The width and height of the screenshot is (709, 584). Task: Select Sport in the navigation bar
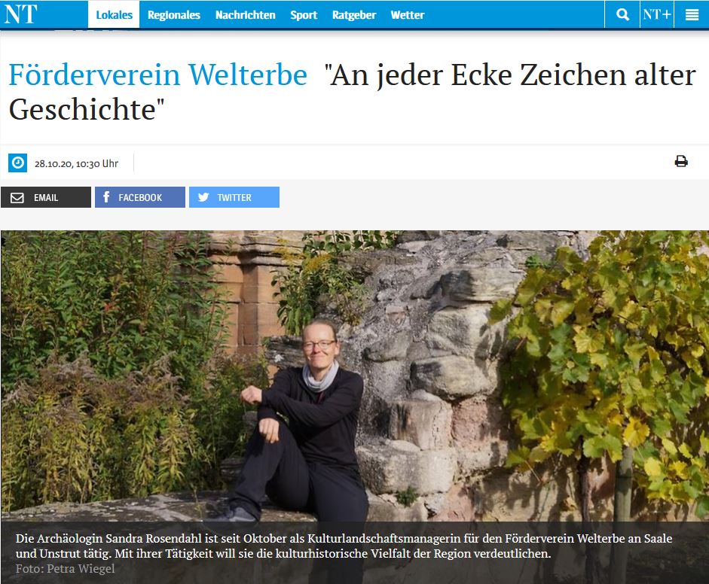304,15
